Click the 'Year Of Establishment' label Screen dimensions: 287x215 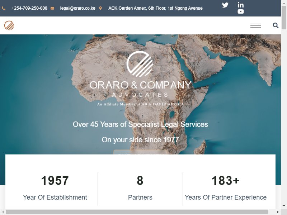(x=55, y=197)
